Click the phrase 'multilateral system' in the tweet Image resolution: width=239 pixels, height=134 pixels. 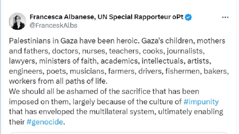[122, 112]
